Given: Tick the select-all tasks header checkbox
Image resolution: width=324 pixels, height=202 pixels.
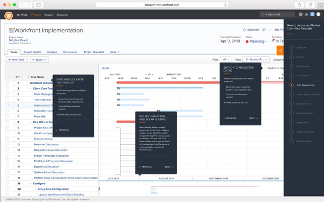Looking at the screenshot, I should 7,77.
